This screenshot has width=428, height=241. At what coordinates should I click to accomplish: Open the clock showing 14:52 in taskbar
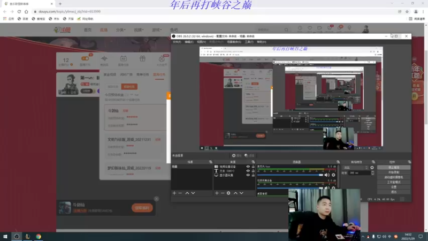[408, 237]
